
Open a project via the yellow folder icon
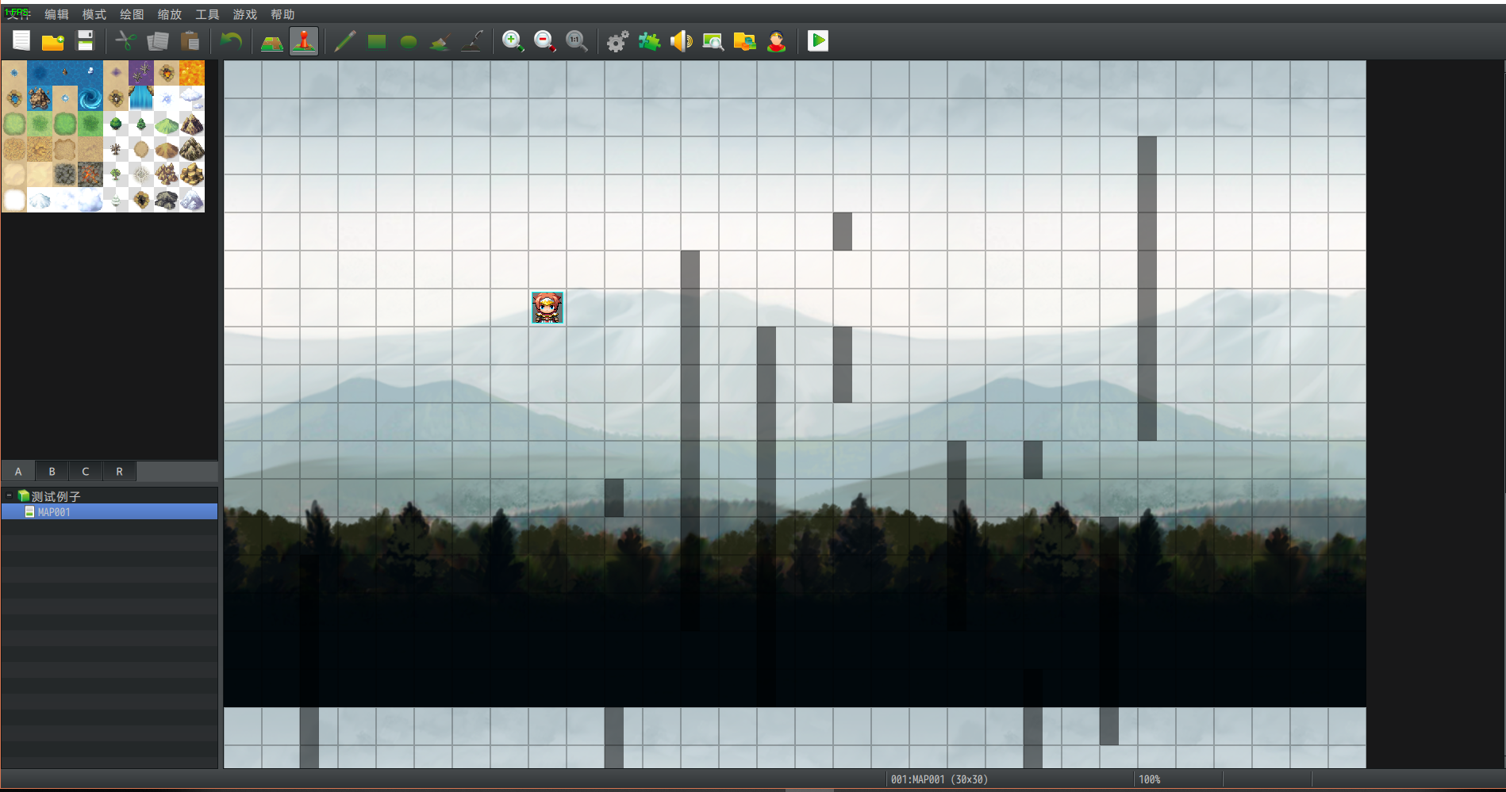tap(53, 41)
